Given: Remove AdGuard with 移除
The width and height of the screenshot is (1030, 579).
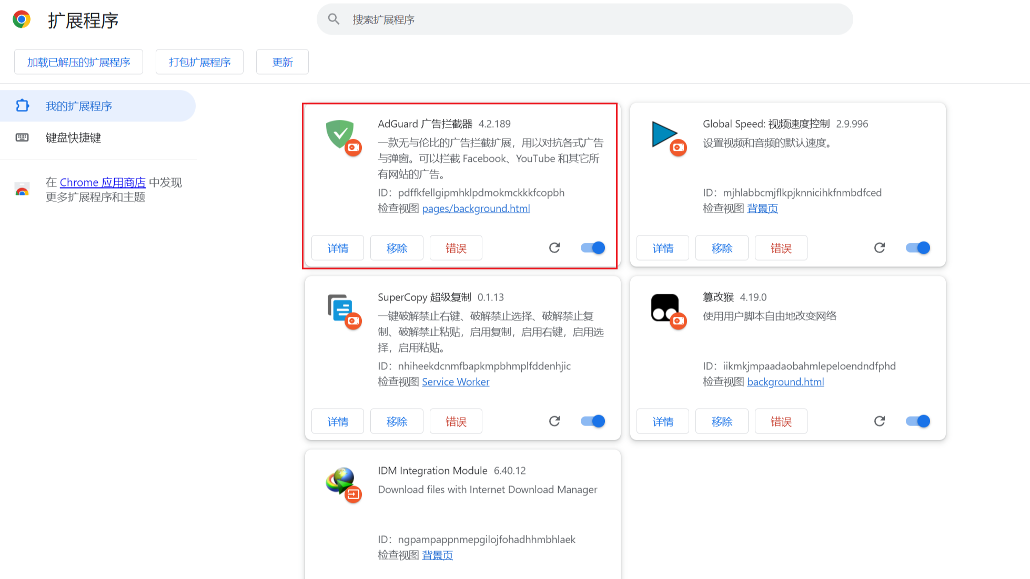Looking at the screenshot, I should [397, 248].
